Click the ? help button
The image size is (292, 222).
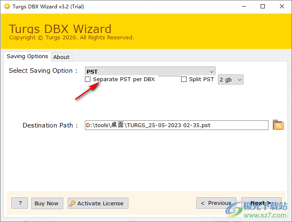pos(20,203)
